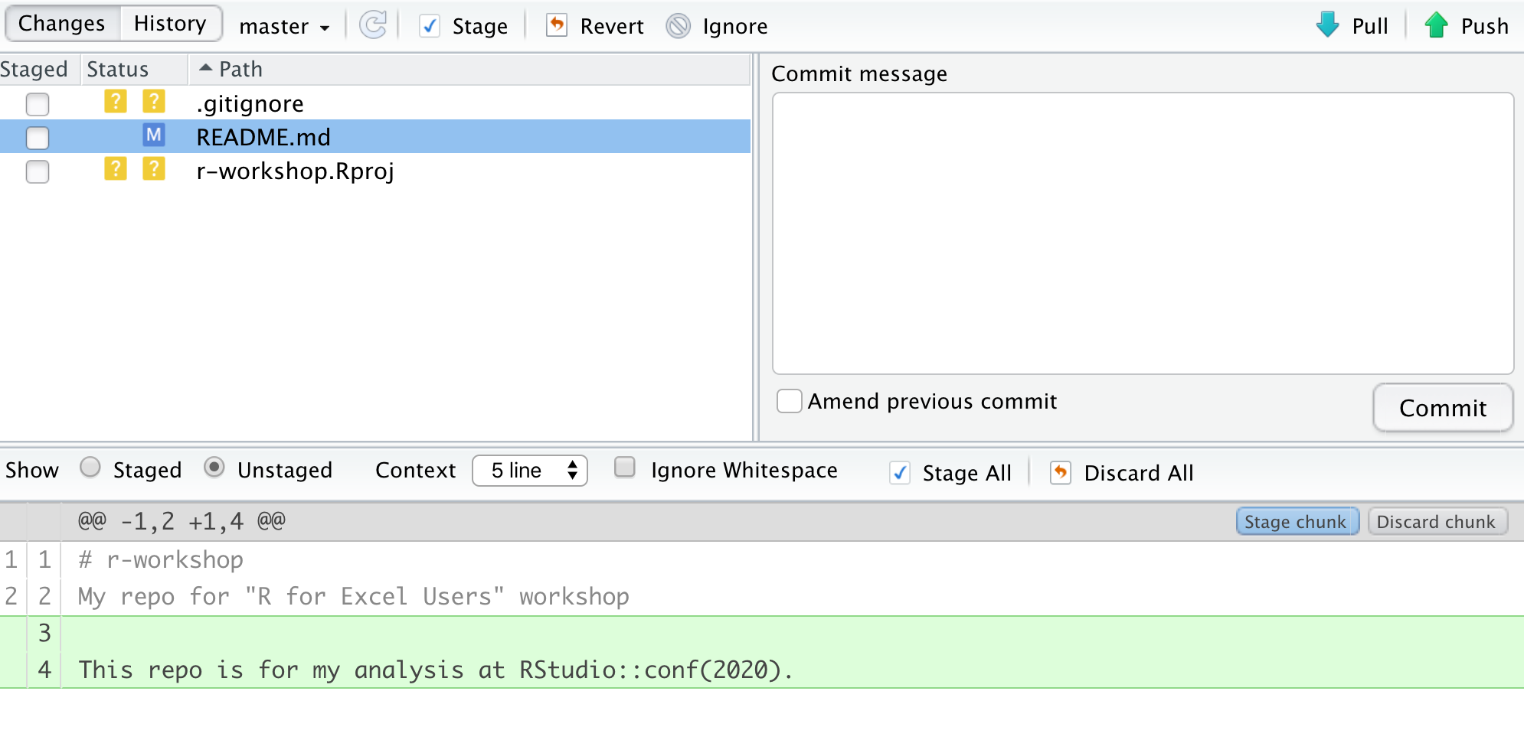Click the Stage All label
Image resolution: width=1524 pixels, height=753 pixels.
pyautogui.click(x=967, y=473)
